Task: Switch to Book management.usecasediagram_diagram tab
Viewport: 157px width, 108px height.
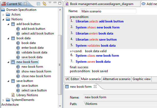Action: (102, 4)
